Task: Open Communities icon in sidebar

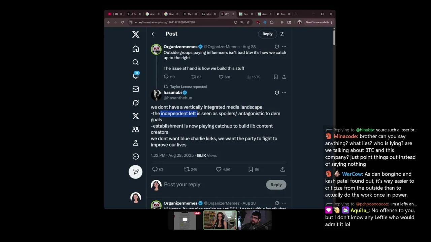Action: coord(136,129)
